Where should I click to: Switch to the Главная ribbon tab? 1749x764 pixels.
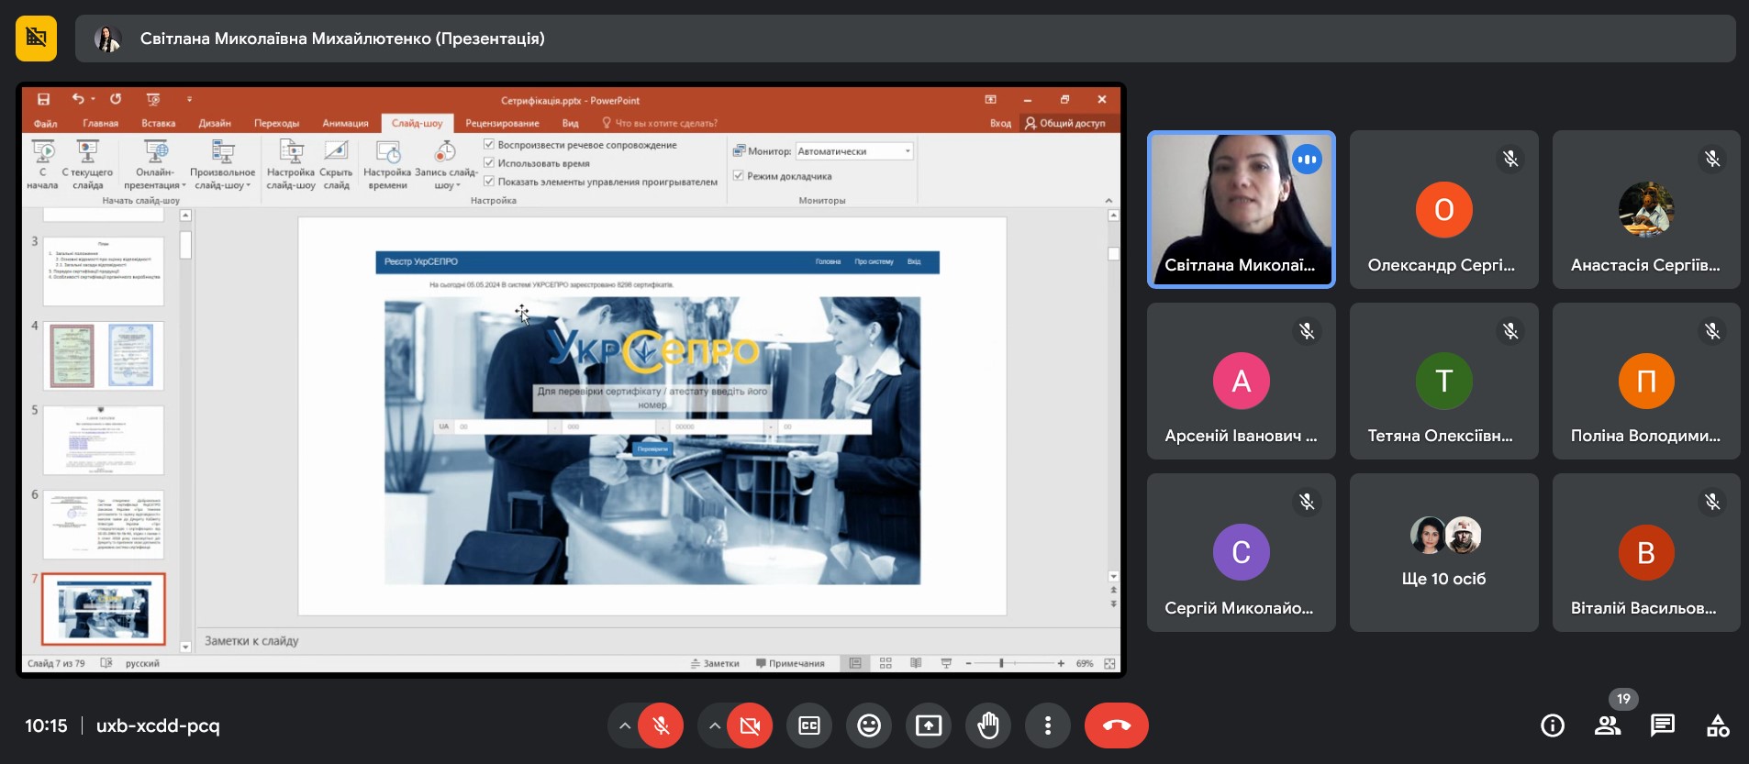pos(100,123)
